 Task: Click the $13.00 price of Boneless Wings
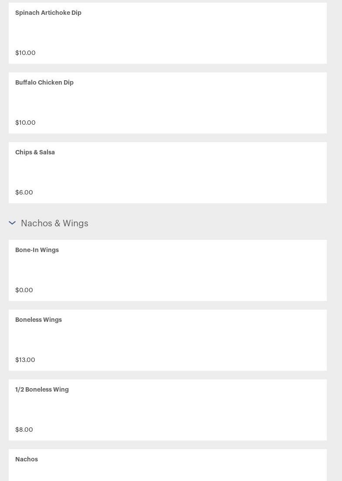pyautogui.click(x=25, y=360)
